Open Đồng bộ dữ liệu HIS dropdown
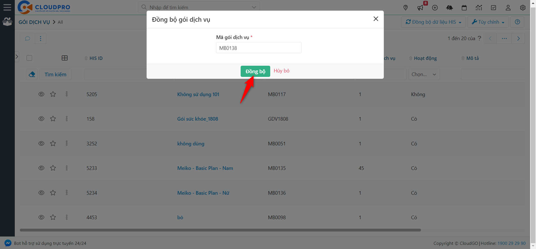Viewport: 536px width, 249px height. [x=434, y=22]
